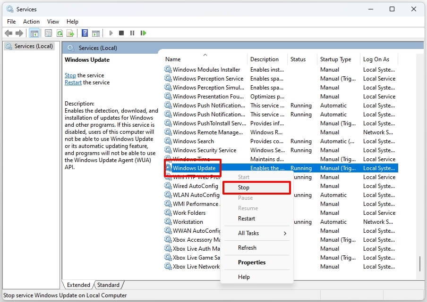Click the gear icon beside Windows Remote Manage...

(x=168, y=132)
